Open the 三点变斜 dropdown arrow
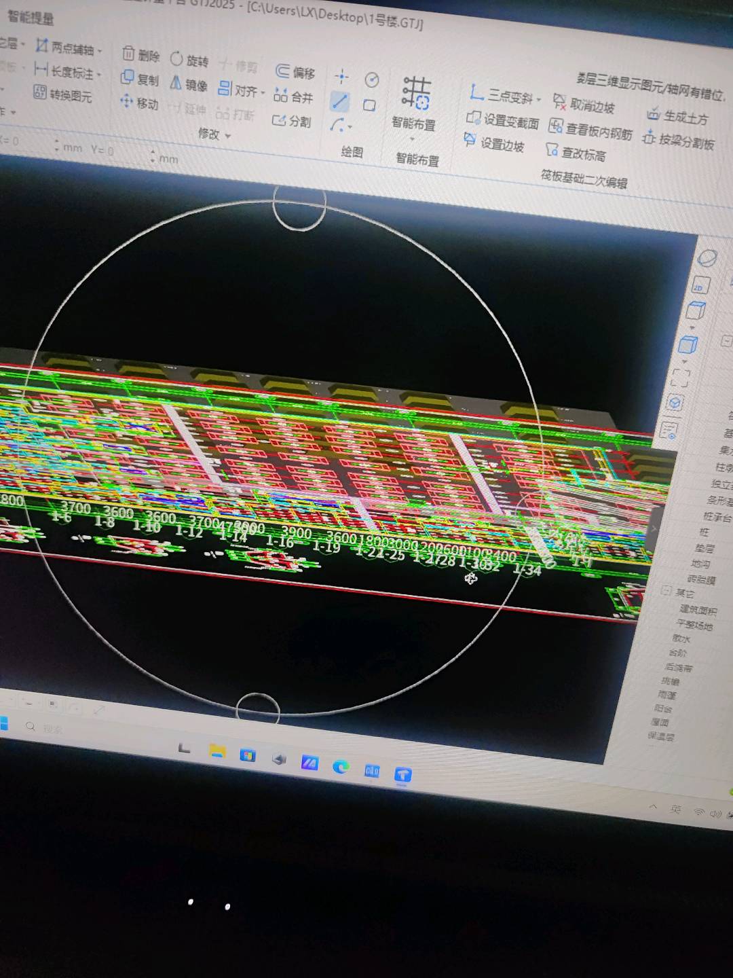The height and width of the screenshot is (978, 733). coord(539,101)
